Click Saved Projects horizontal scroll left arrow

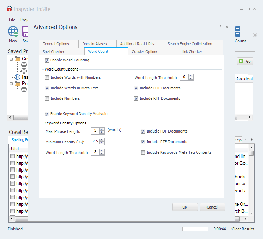click(x=10, y=117)
